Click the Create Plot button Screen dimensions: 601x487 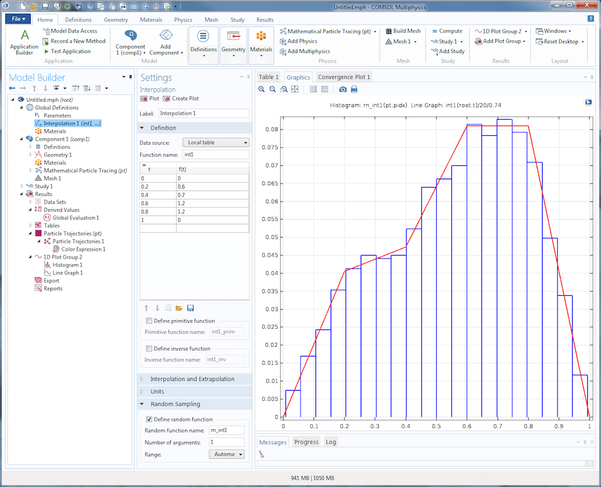pyautogui.click(x=181, y=99)
